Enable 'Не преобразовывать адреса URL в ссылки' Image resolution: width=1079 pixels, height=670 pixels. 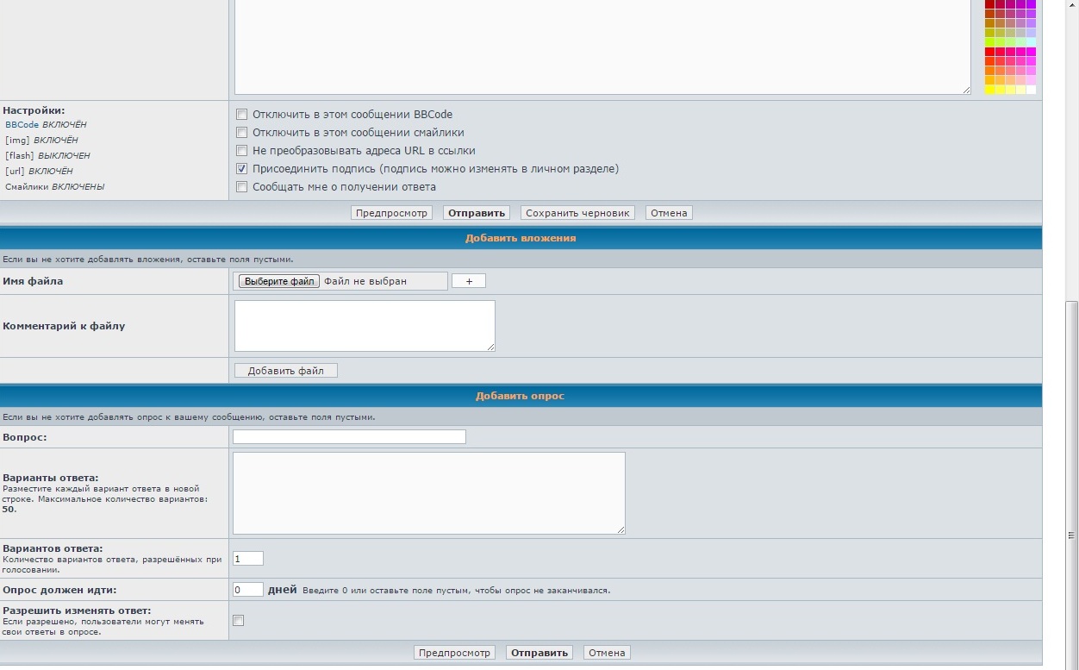pos(241,150)
